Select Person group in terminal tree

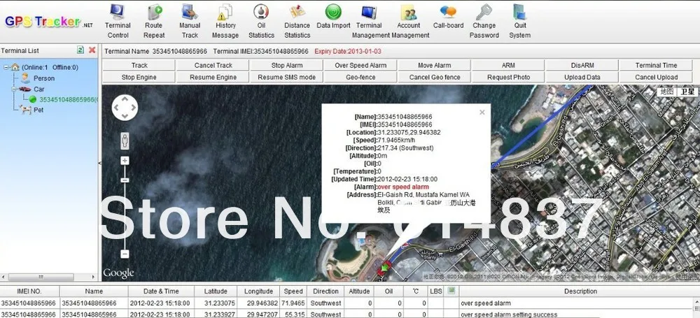[x=44, y=78]
